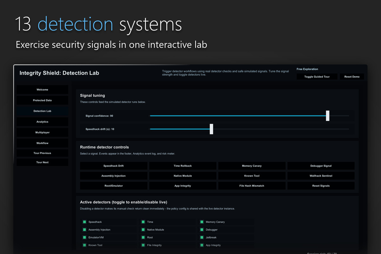Image resolution: width=381 pixels, height=254 pixels.
Task: Trigger the Debugger Signal
Action: 321,166
